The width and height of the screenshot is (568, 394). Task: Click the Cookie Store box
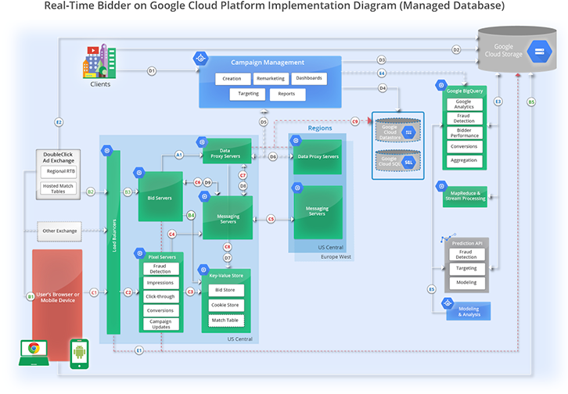pyautogui.click(x=226, y=306)
